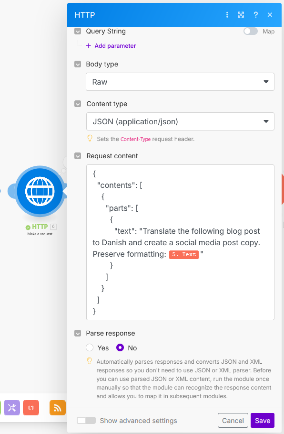Select the purple Tools module icon
Image resolution: width=284 pixels, height=434 pixels.
pyautogui.click(x=10, y=408)
